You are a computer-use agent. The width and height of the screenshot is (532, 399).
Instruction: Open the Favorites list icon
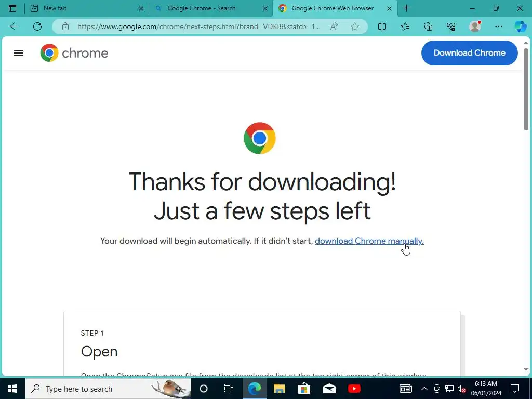coord(405,26)
